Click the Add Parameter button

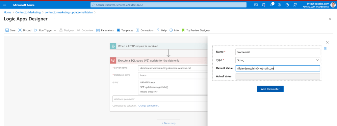pos(270,89)
